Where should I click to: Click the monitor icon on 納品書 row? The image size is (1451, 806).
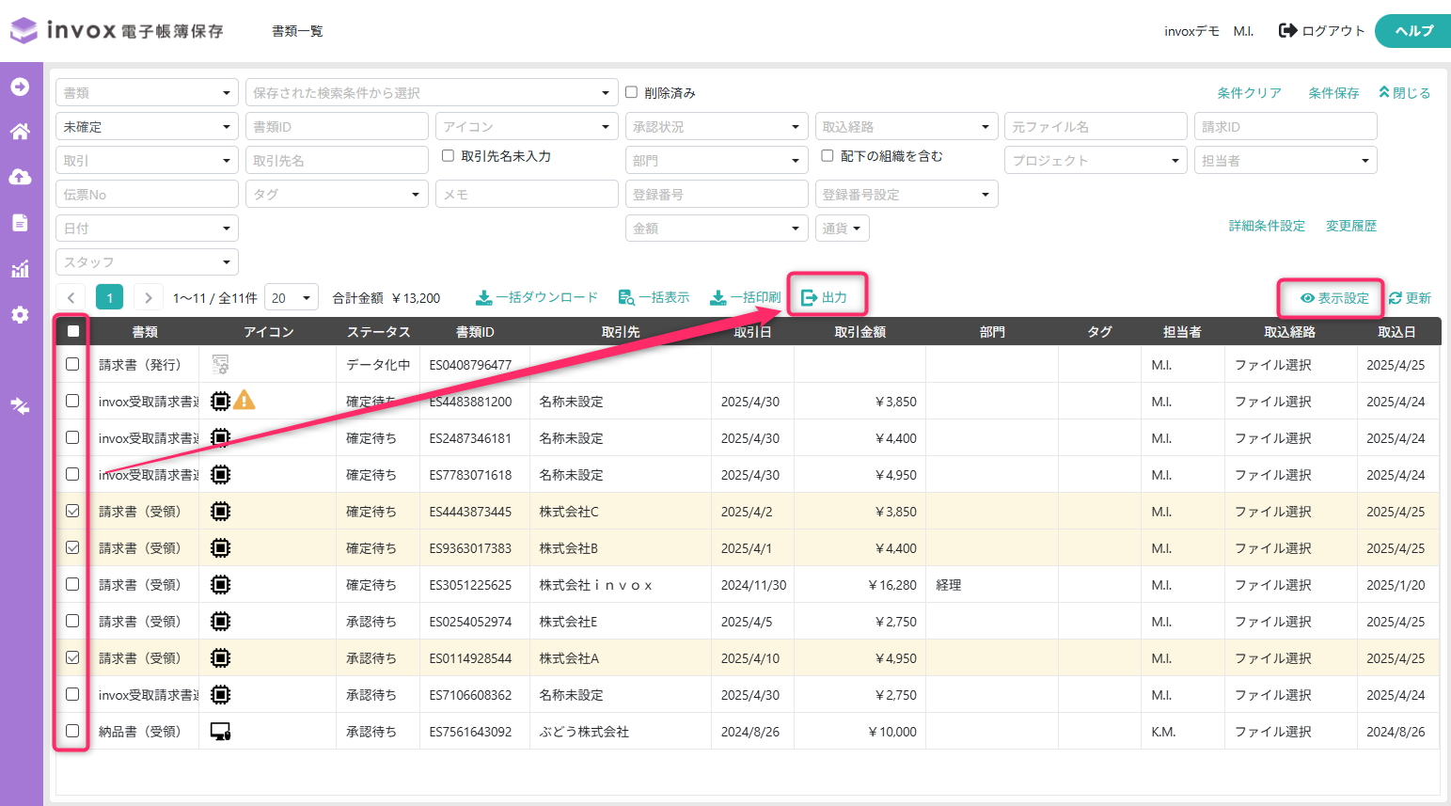(x=221, y=732)
